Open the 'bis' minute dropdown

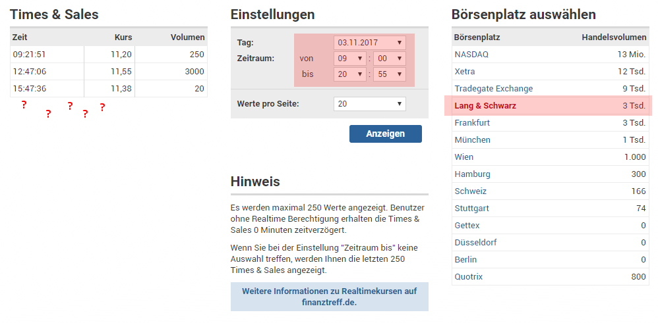coord(389,74)
